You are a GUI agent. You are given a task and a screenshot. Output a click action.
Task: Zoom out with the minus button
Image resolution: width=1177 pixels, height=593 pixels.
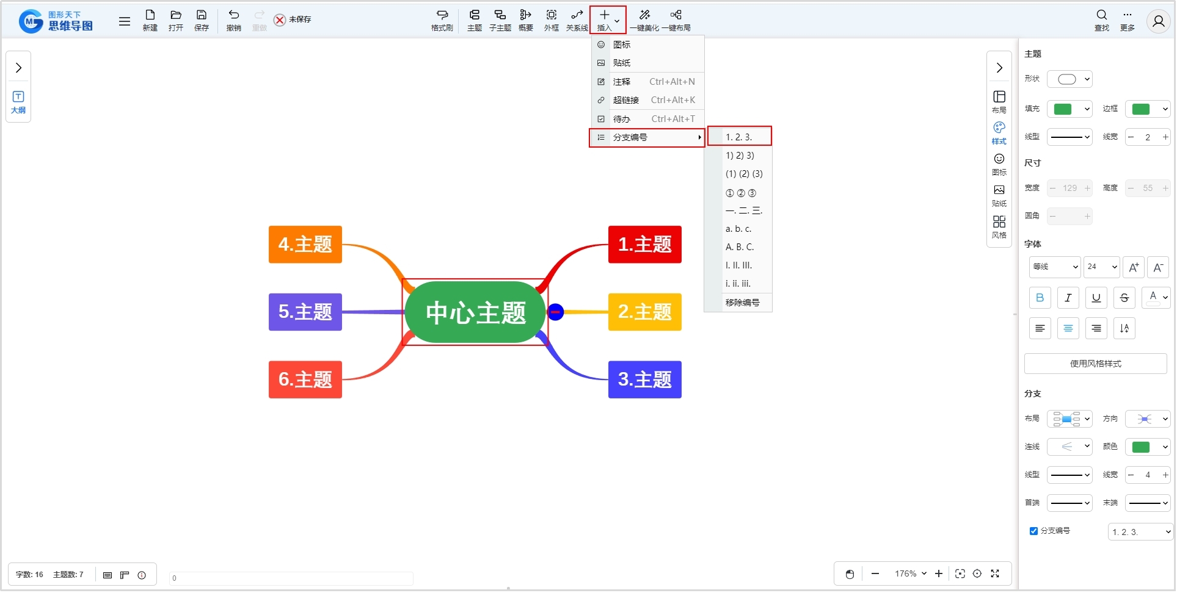pyautogui.click(x=875, y=574)
